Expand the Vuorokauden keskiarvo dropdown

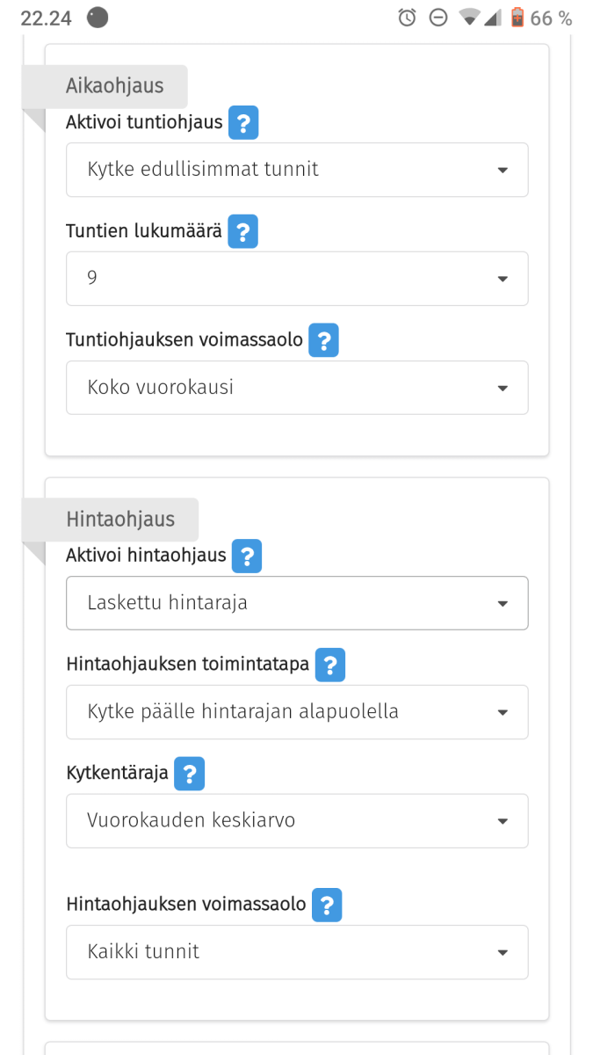click(x=297, y=821)
